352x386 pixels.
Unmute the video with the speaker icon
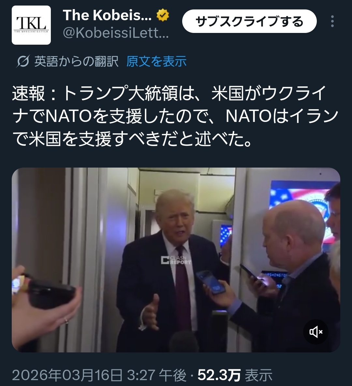coord(316,332)
